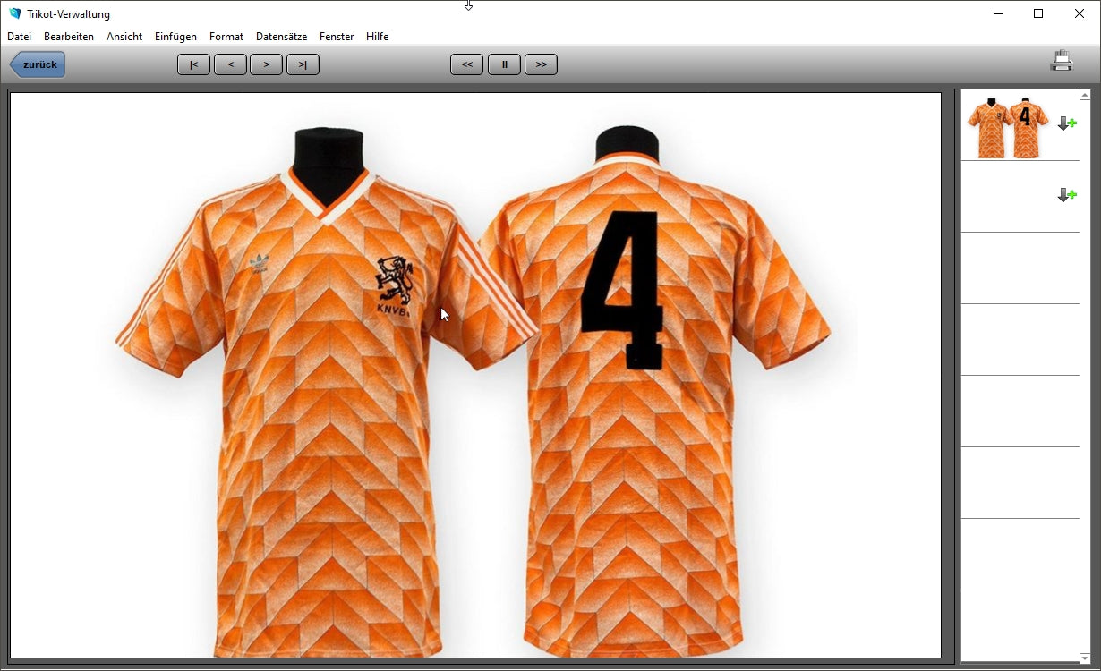Open the Datei menu
Image resolution: width=1101 pixels, height=671 pixels.
19,37
